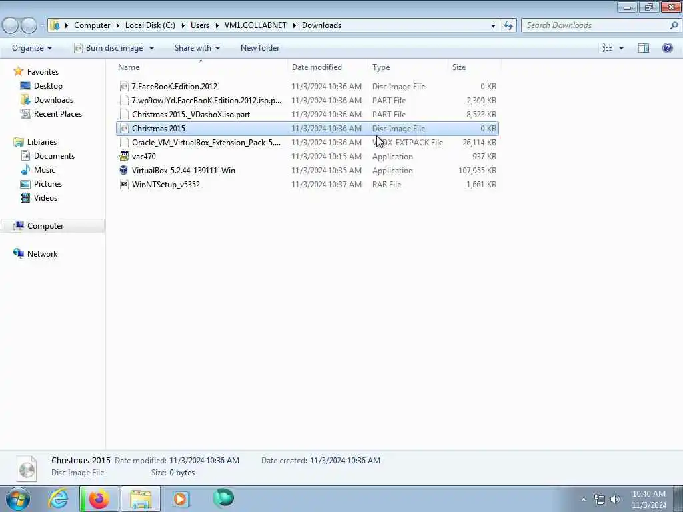Click the volume speaker tray icon
The image size is (683, 512).
pyautogui.click(x=615, y=499)
